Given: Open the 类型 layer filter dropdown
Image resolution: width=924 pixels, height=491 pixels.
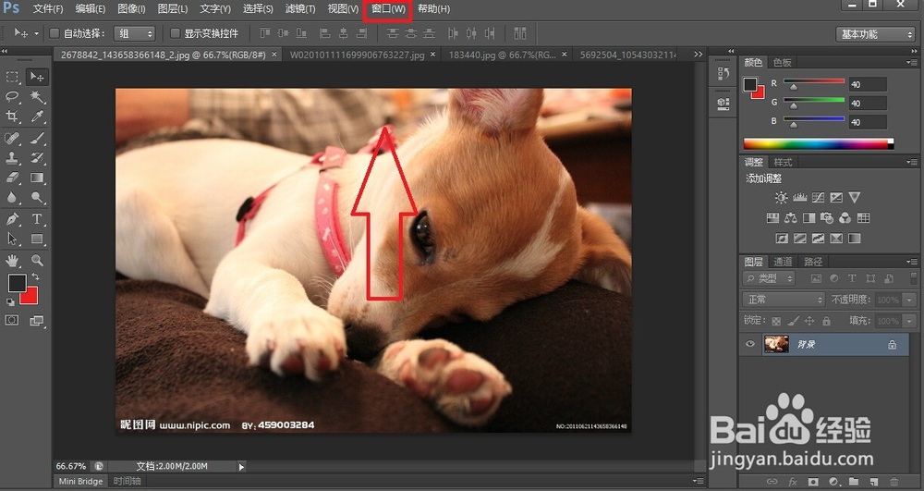Looking at the screenshot, I should click(x=769, y=278).
